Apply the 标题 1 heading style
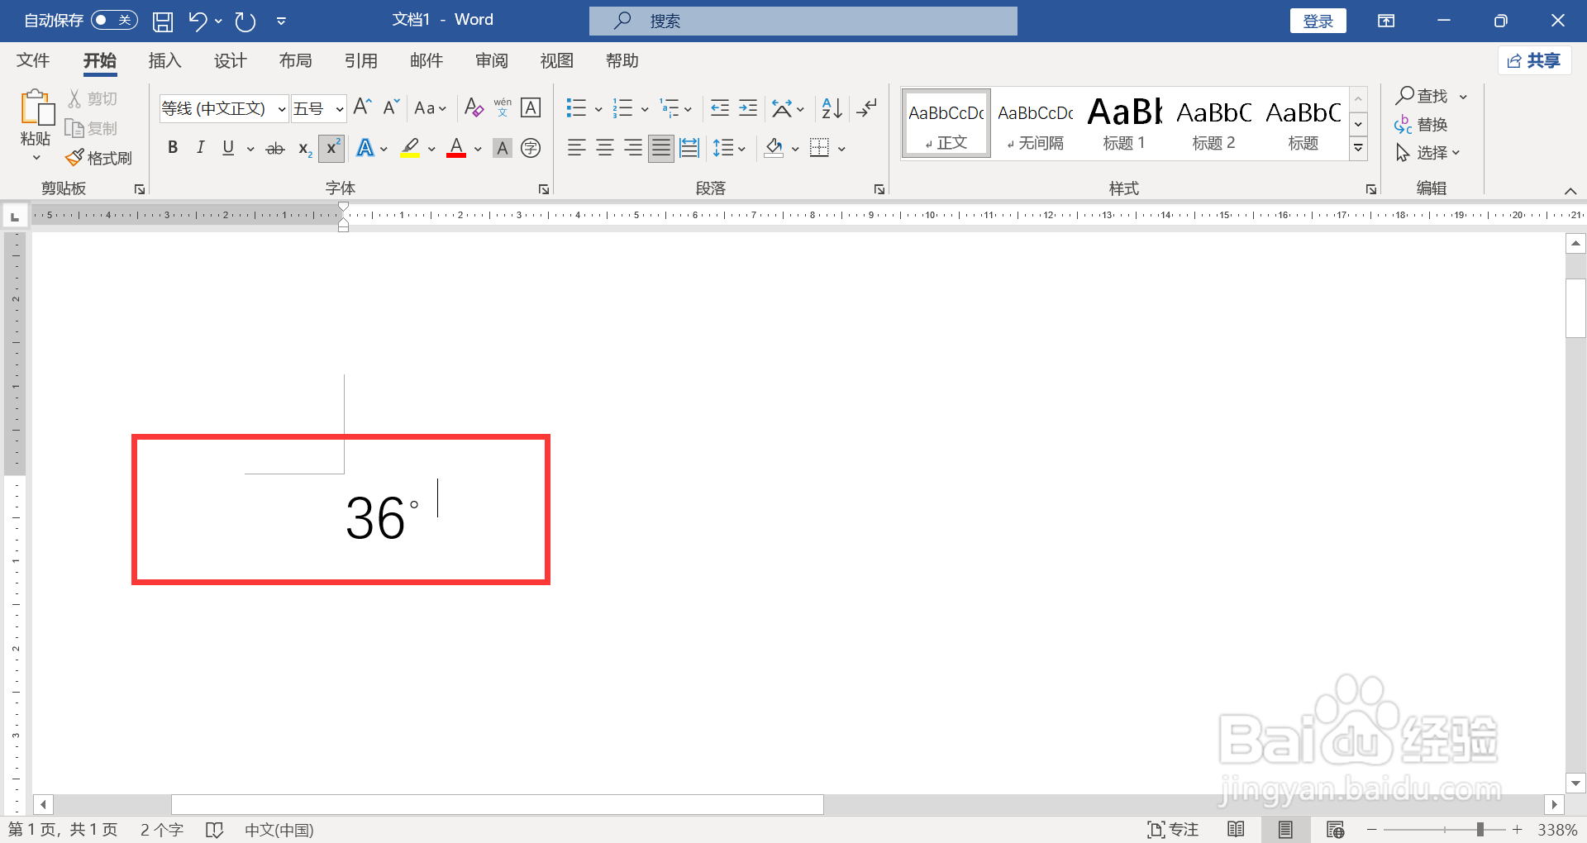 pyautogui.click(x=1124, y=123)
